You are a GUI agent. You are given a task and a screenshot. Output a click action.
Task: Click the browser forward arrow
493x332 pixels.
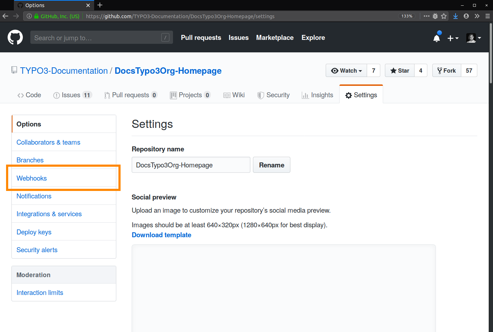click(16, 16)
